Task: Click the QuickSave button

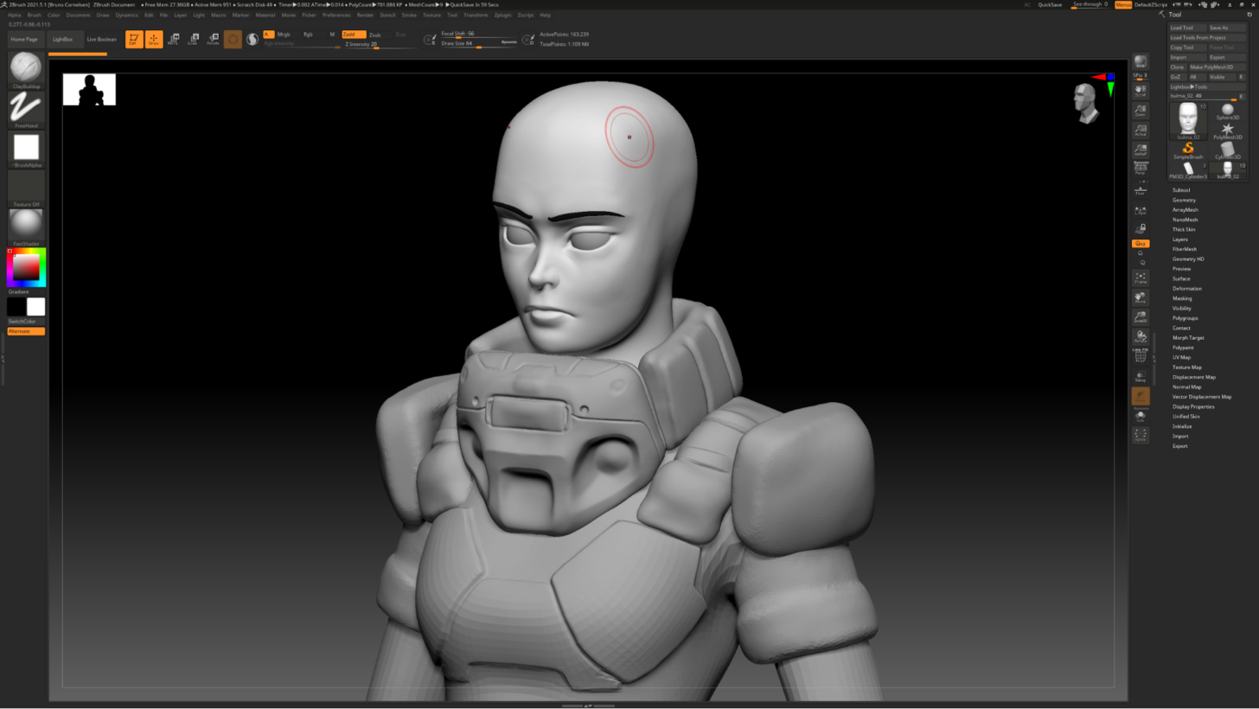Action: (1050, 4)
